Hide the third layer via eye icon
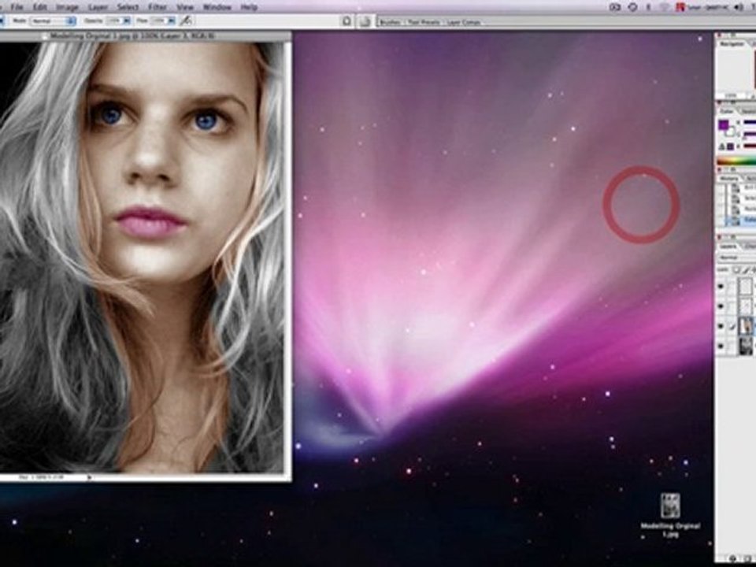756x567 pixels. tap(721, 326)
